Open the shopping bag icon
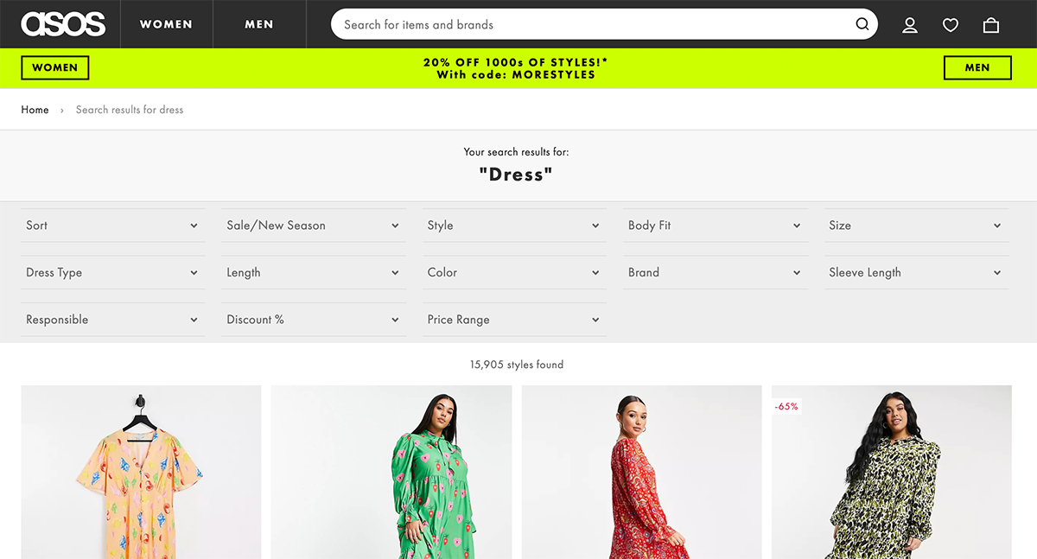Viewport: 1037px width, 559px height. (x=990, y=24)
